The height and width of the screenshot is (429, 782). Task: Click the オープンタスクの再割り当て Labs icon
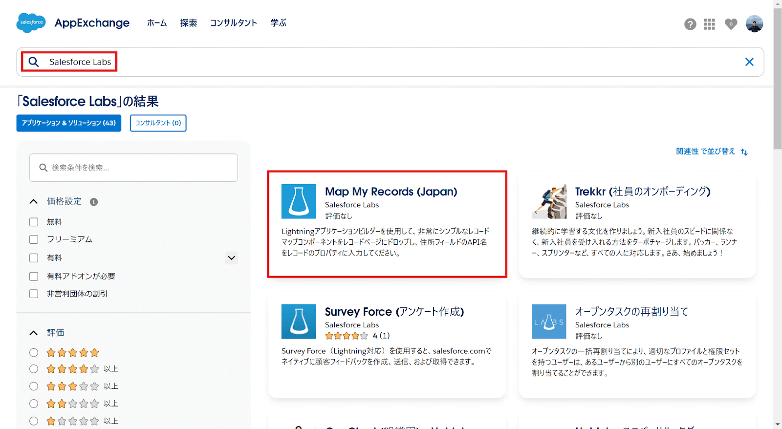pyautogui.click(x=549, y=322)
